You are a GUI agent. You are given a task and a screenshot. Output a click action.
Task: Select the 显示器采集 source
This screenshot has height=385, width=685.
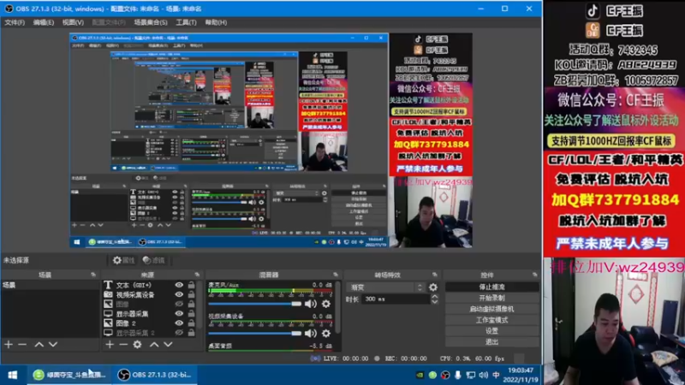coord(132,313)
